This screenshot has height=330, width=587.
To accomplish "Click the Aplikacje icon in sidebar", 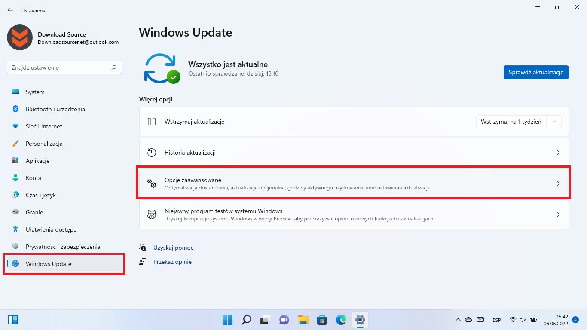I will (15, 161).
